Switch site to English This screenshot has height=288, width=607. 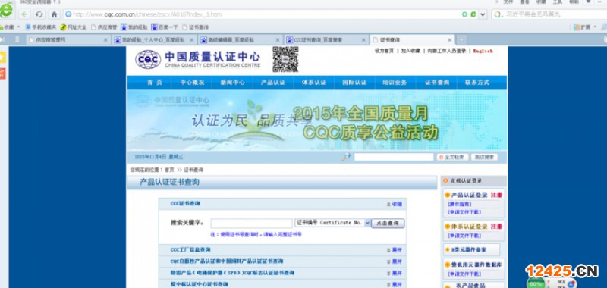click(483, 51)
